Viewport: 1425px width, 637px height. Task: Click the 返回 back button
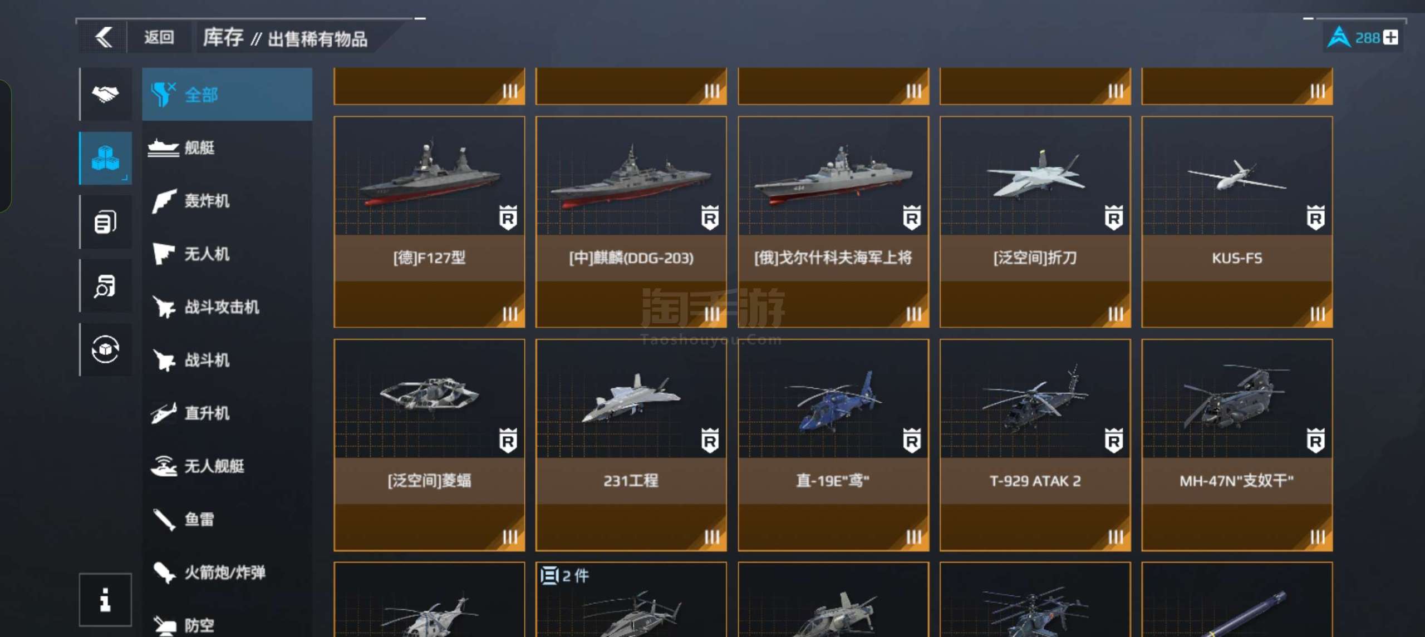[159, 38]
